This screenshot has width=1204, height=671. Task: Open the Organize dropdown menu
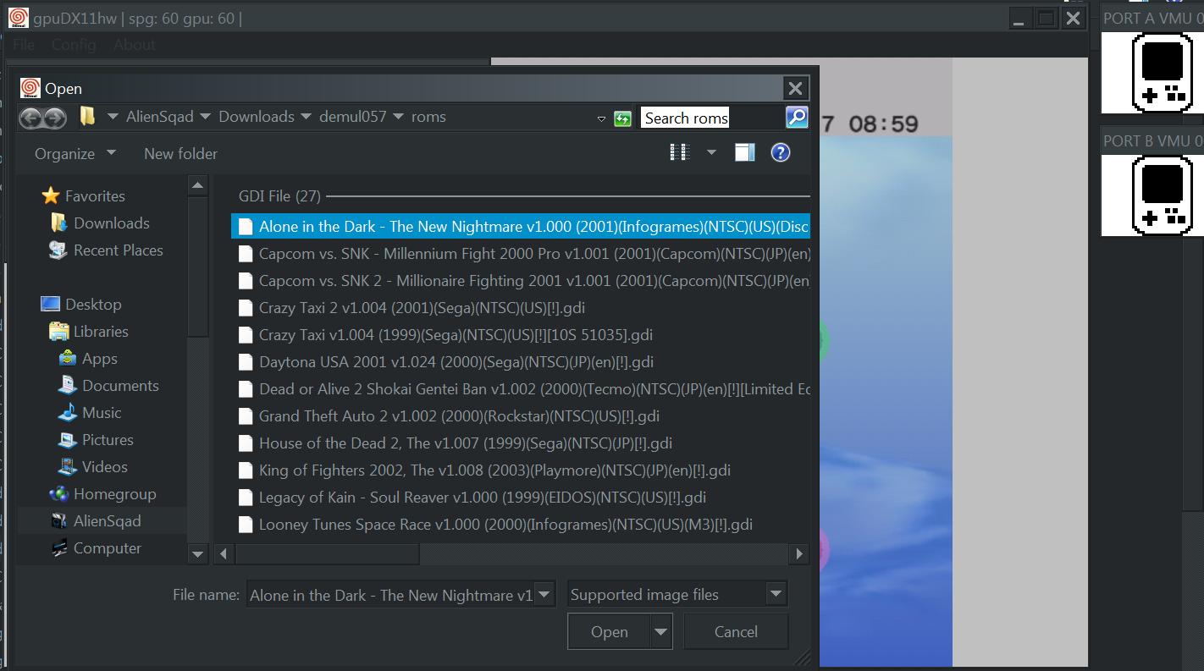coord(75,153)
